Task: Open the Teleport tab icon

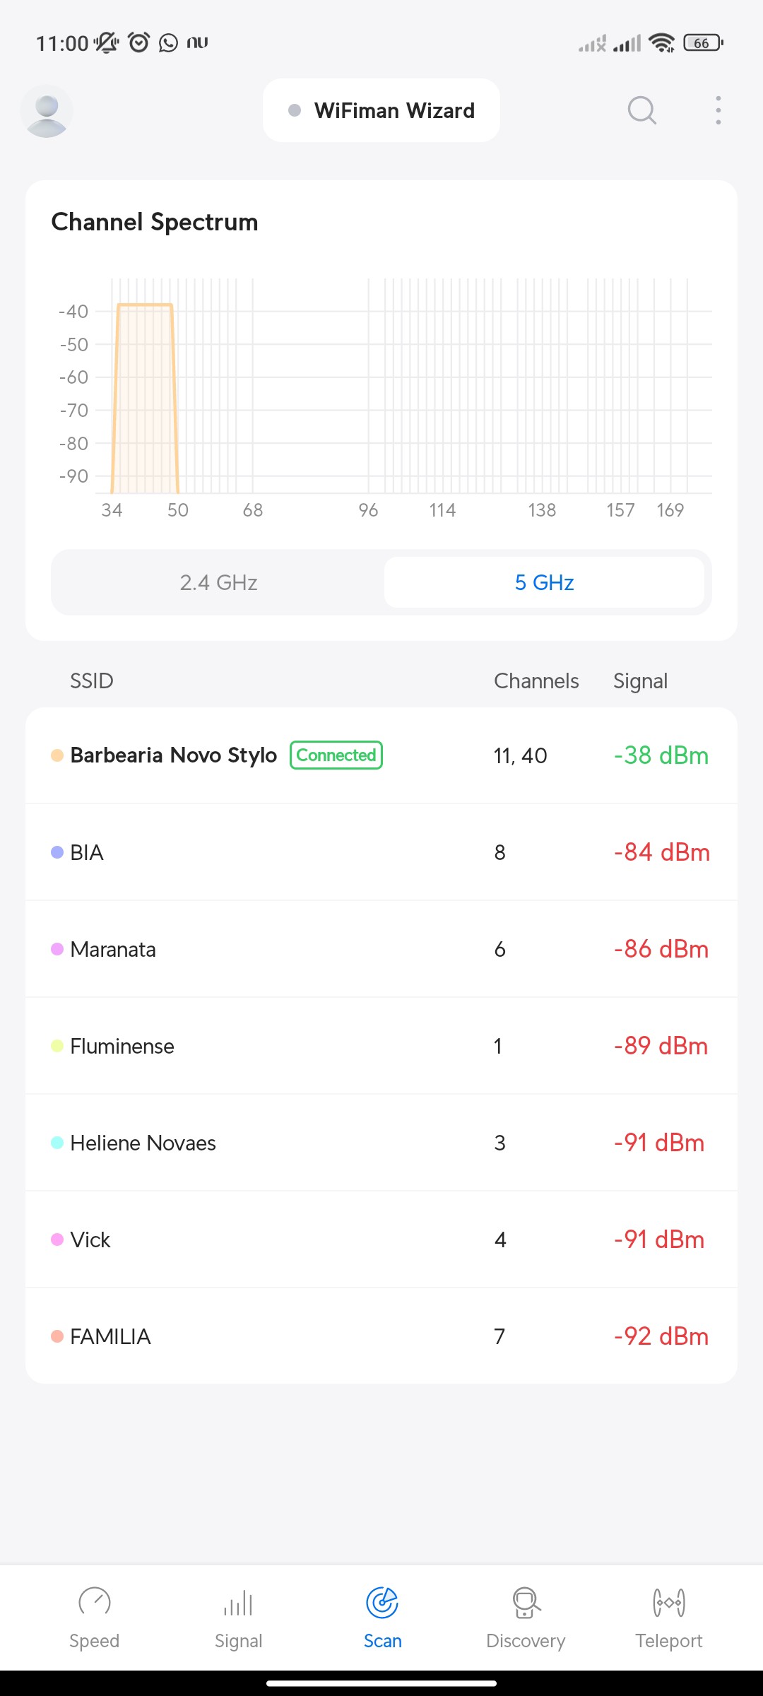Action: click(x=668, y=1602)
